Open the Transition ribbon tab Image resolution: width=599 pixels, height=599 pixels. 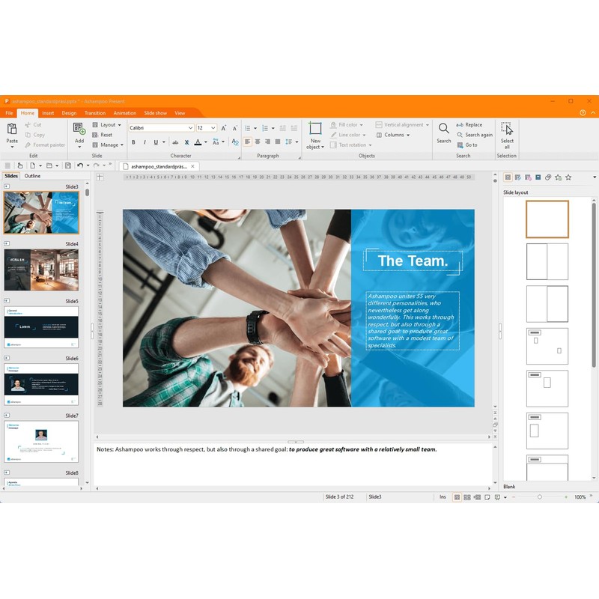coord(96,113)
